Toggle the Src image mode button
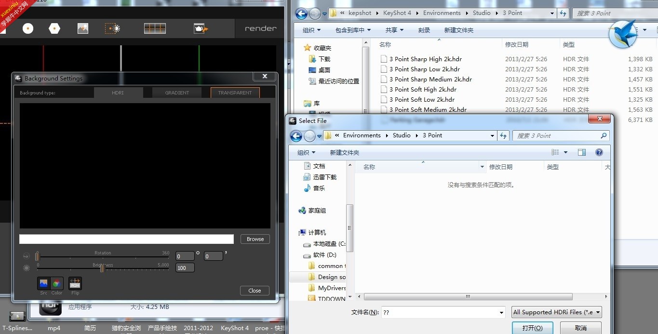This screenshot has width=658, height=334. (x=44, y=283)
